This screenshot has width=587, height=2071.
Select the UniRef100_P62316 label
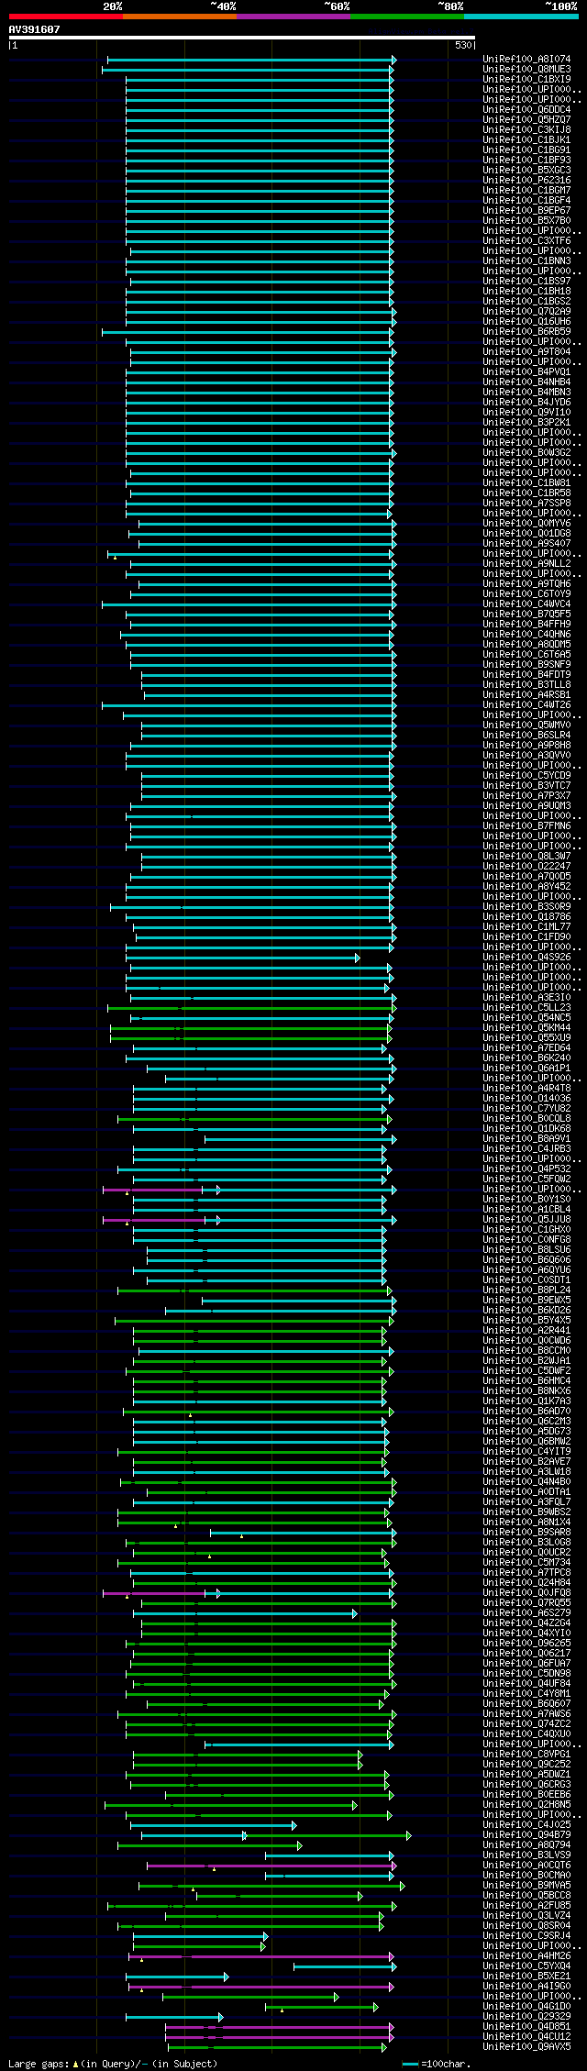[x=526, y=180]
